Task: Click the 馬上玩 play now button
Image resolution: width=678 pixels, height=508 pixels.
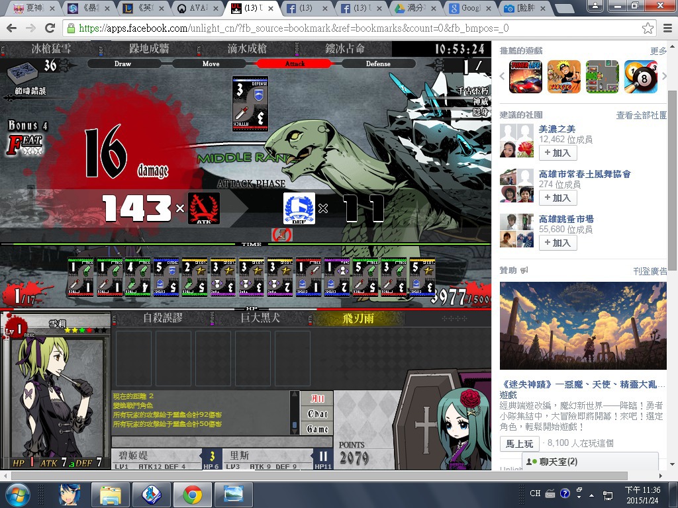Action: (519, 444)
